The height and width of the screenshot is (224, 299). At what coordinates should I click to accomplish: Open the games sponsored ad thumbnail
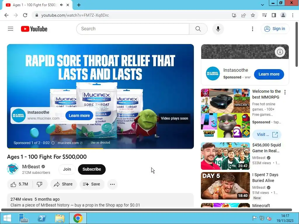tap(225, 113)
